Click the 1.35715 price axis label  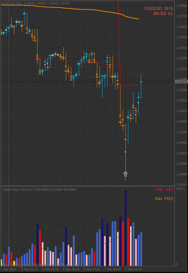[x=181, y=16]
